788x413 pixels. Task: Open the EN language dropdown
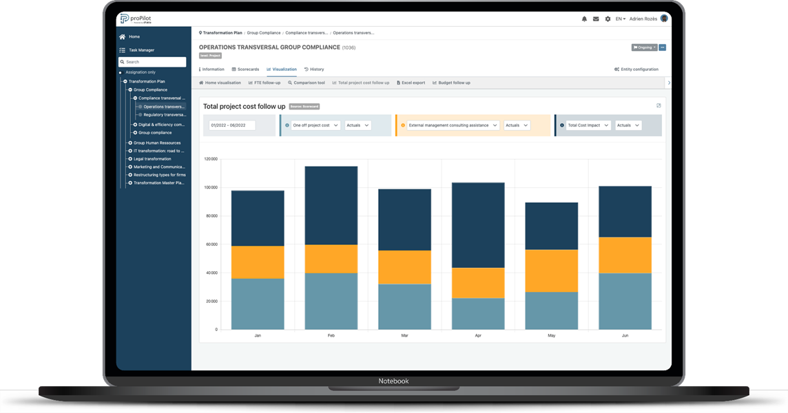click(620, 19)
